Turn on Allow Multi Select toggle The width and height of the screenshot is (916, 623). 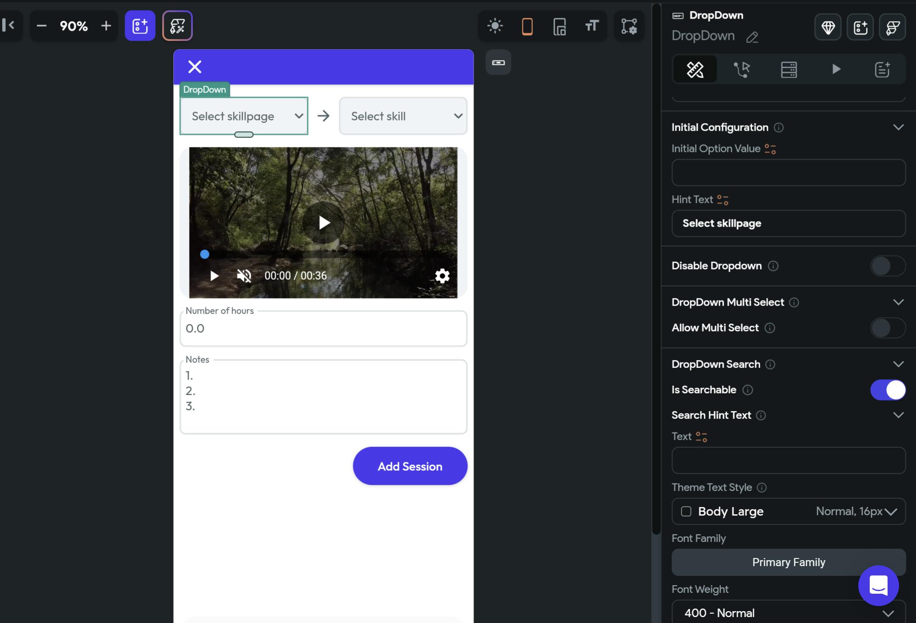pyautogui.click(x=888, y=328)
